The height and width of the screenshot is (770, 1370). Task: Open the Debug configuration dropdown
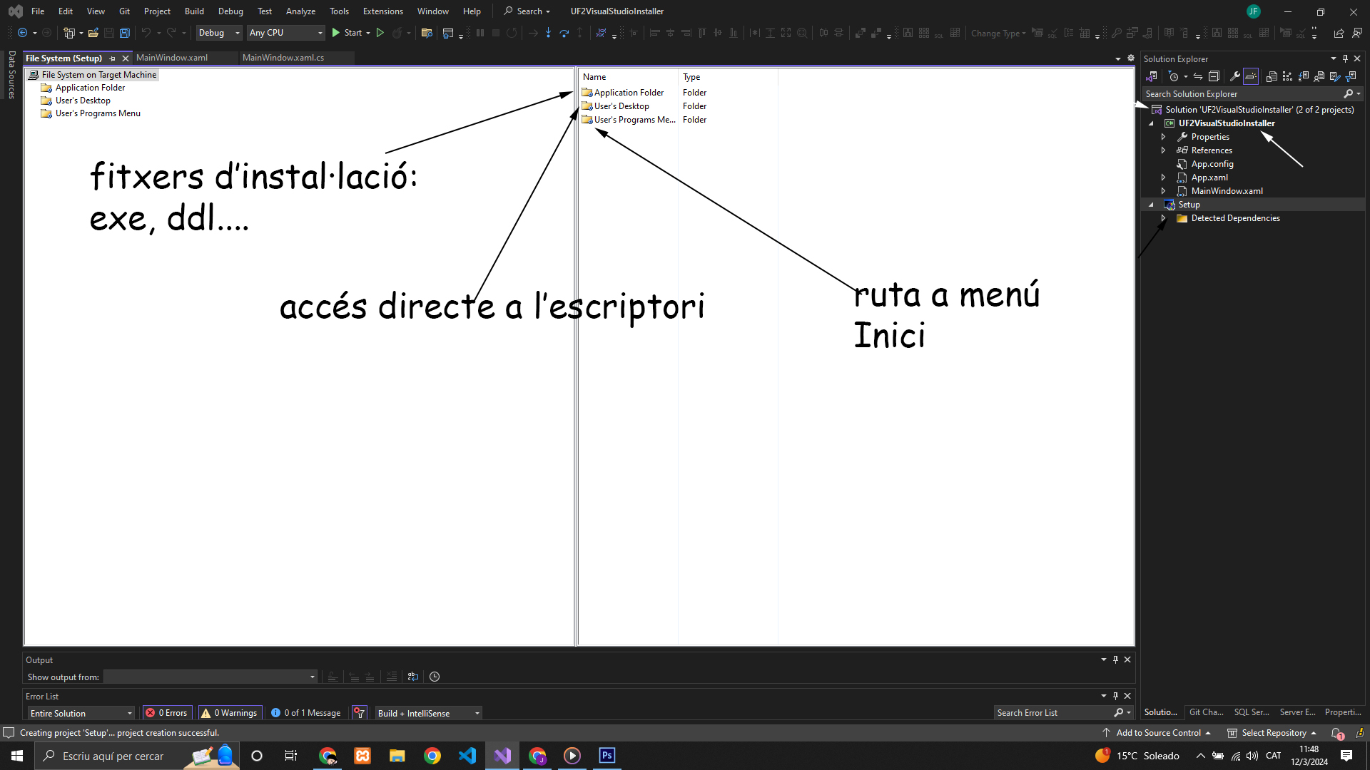(x=219, y=33)
